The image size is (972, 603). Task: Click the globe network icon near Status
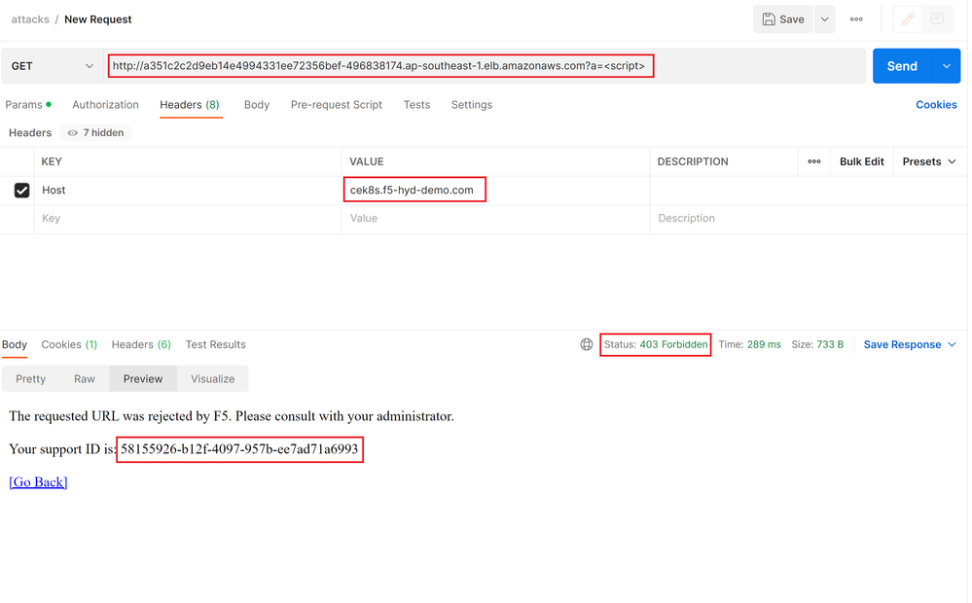click(587, 344)
